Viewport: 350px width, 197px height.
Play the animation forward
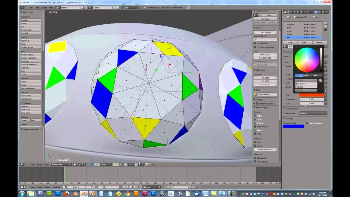(x=133, y=187)
